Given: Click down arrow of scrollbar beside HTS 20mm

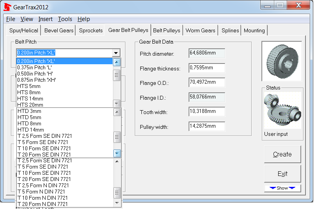Looking at the screenshot, I should click(x=117, y=104).
